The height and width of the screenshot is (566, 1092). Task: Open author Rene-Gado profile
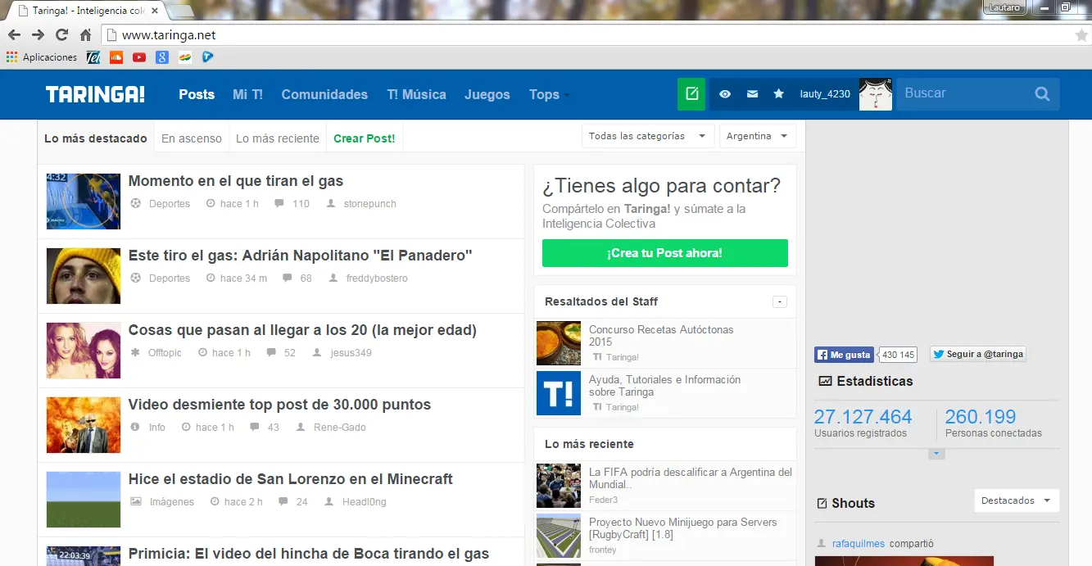[x=340, y=428]
